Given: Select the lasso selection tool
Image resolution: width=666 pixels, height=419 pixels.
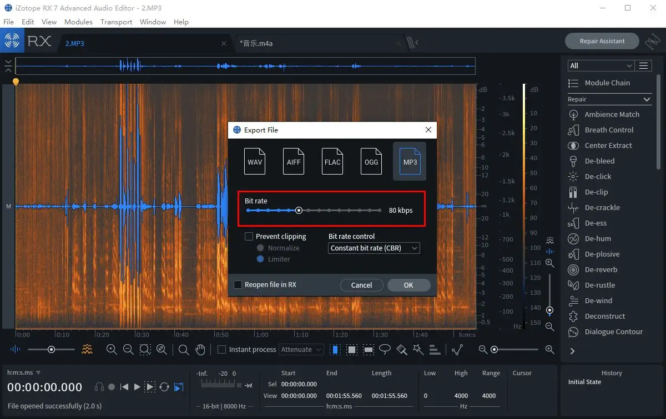Looking at the screenshot, I should tap(385, 349).
